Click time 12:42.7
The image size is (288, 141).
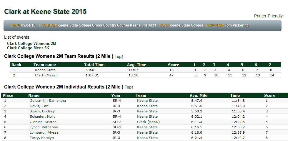(x=238, y=138)
